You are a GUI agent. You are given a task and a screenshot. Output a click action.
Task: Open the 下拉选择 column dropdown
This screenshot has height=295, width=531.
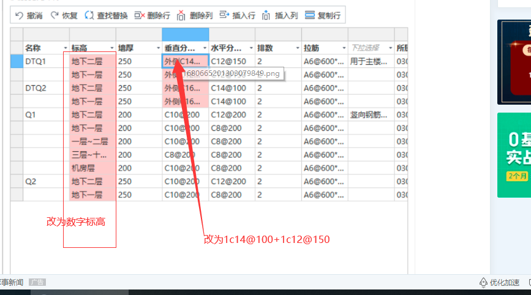coord(391,48)
